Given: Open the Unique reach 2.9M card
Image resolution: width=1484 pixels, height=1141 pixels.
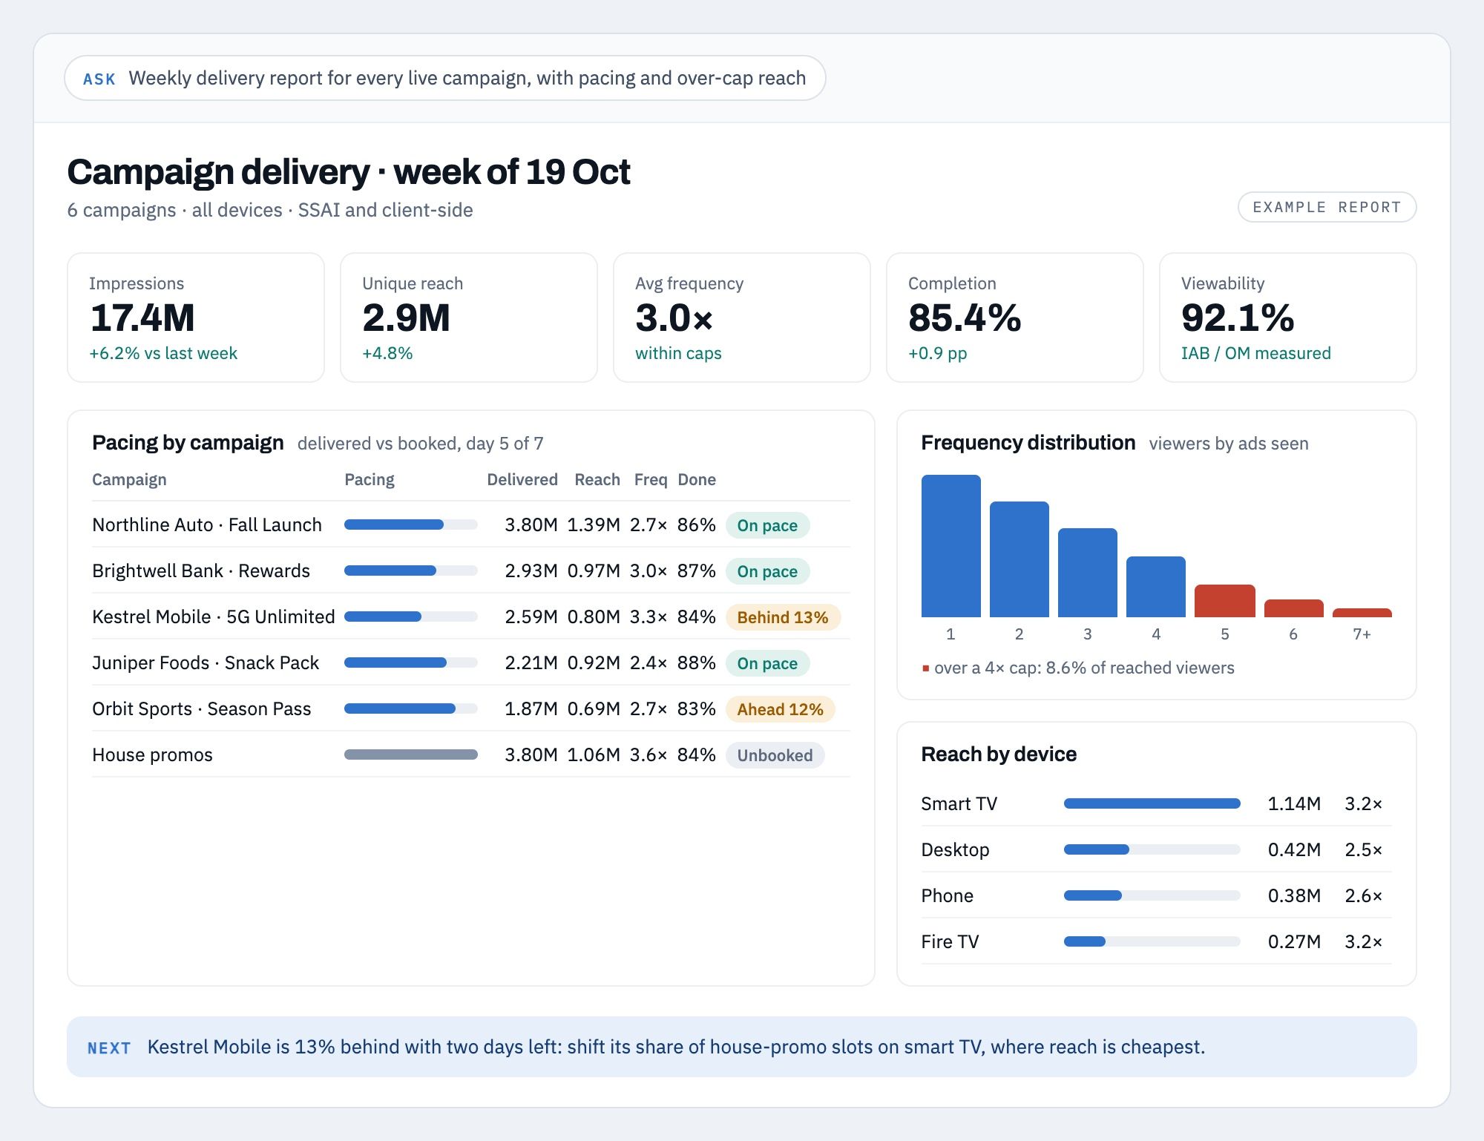Looking at the screenshot, I should (469, 318).
